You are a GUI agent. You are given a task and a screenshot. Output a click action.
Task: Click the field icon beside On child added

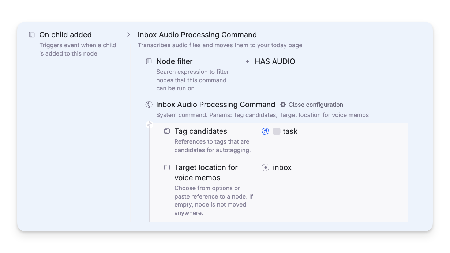coord(32,35)
